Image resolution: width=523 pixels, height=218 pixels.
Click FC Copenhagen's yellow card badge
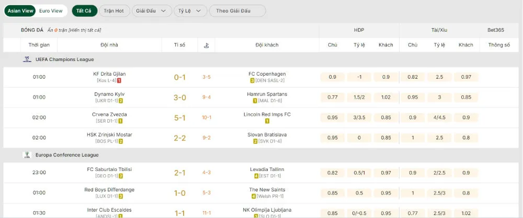click(252, 81)
